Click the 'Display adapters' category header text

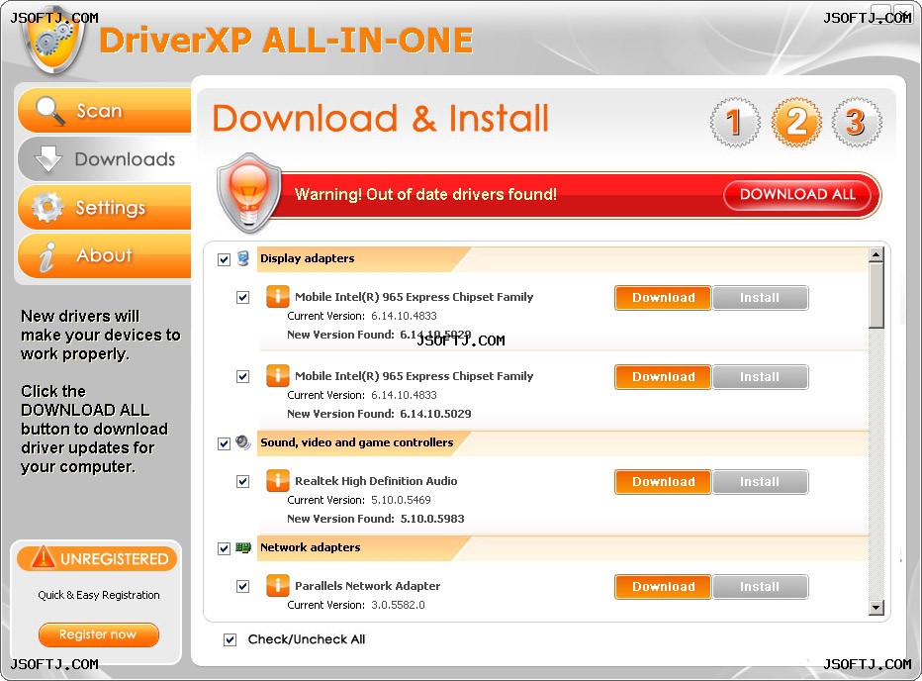[308, 258]
